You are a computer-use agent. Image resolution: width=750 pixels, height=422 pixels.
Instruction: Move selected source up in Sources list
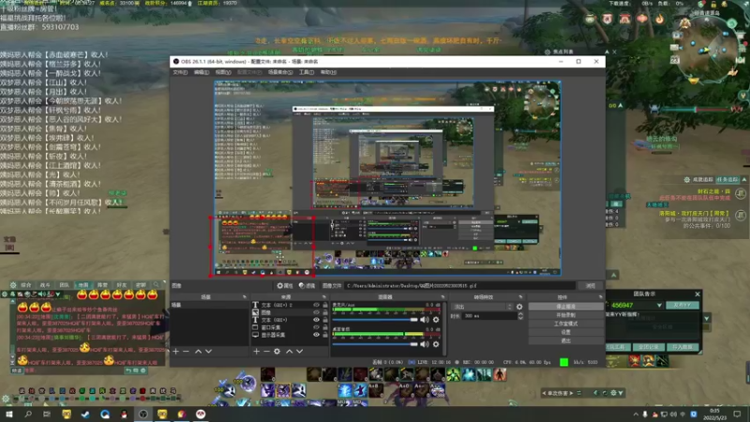290,351
